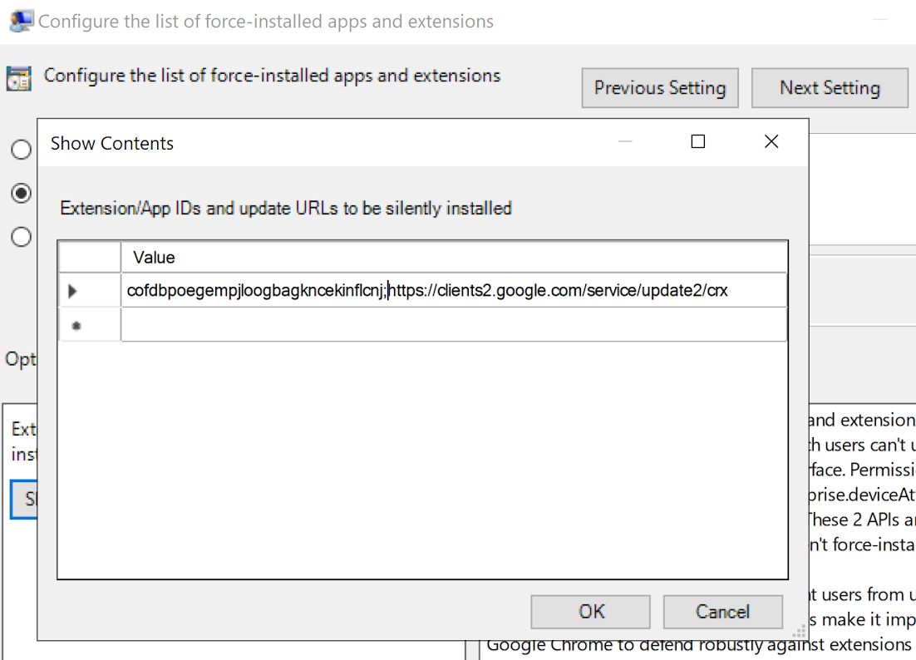Minimize the Show Contents dialog
Image resolution: width=916 pixels, height=660 pixels.
(625, 142)
